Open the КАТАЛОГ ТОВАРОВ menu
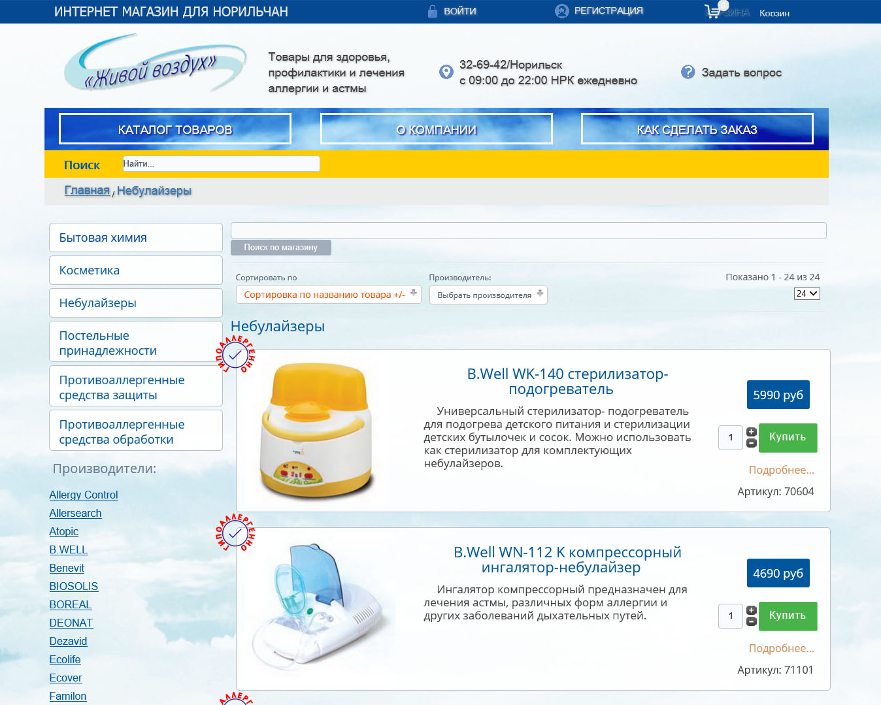 pyautogui.click(x=175, y=129)
